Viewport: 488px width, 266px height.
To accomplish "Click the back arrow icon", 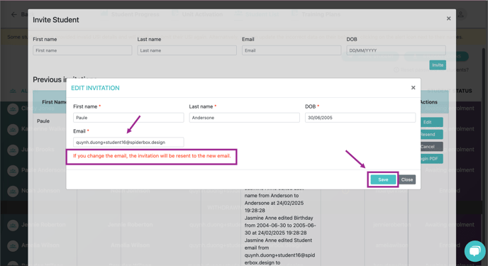I will 13,15.
